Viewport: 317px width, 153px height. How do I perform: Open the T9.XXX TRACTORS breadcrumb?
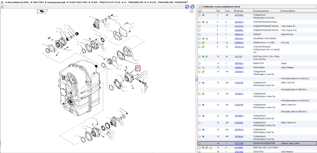[x=78, y=2]
